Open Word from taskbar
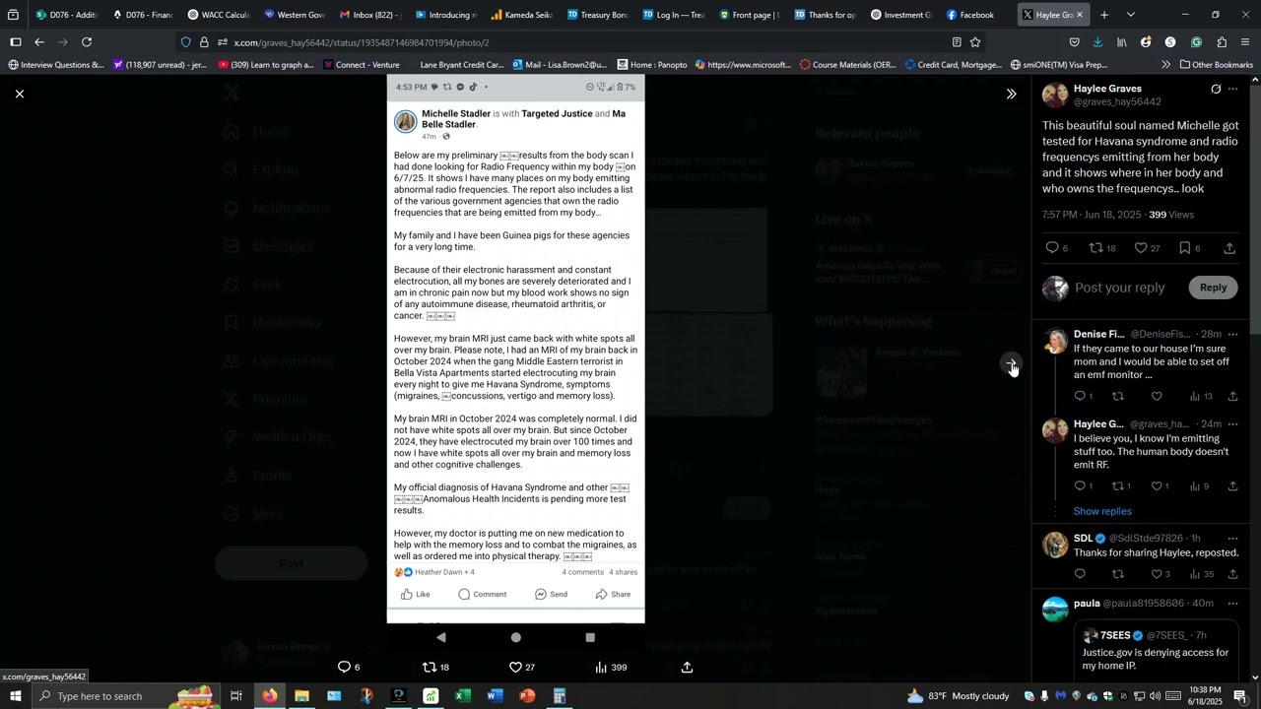The image size is (1261, 709). (496, 696)
